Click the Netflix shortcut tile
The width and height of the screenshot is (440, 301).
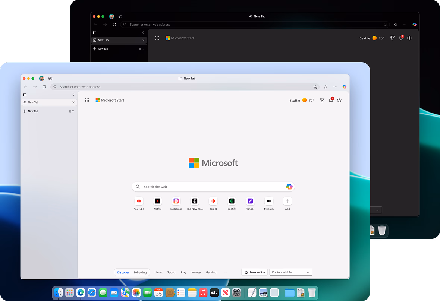(158, 201)
